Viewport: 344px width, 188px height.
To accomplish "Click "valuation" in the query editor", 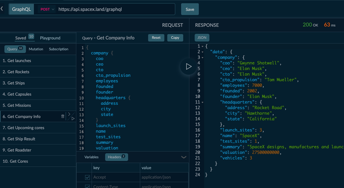I will pyautogui.click(x=107, y=148).
